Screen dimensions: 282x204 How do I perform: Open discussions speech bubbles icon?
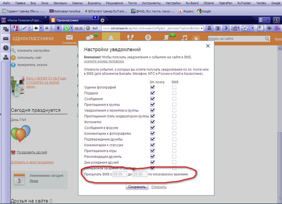(x=90, y=38)
